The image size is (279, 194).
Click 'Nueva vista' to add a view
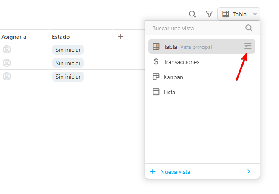pyautogui.click(x=202, y=171)
